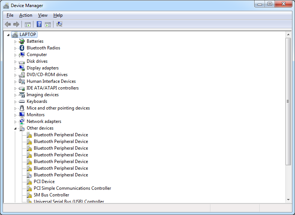This screenshot has width=295, height=215.
Task: Click the Batteries category icon
Action: (x=22, y=41)
